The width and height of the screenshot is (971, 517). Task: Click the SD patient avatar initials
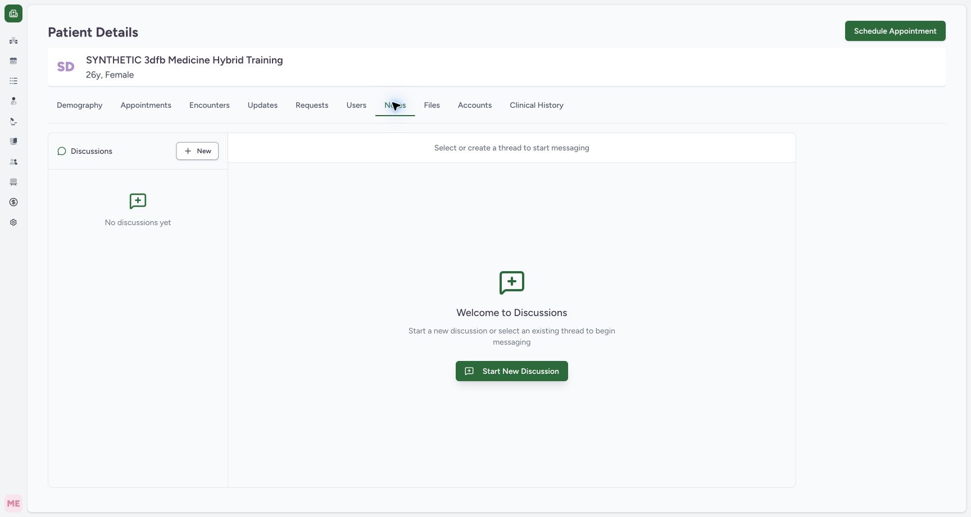pyautogui.click(x=66, y=67)
